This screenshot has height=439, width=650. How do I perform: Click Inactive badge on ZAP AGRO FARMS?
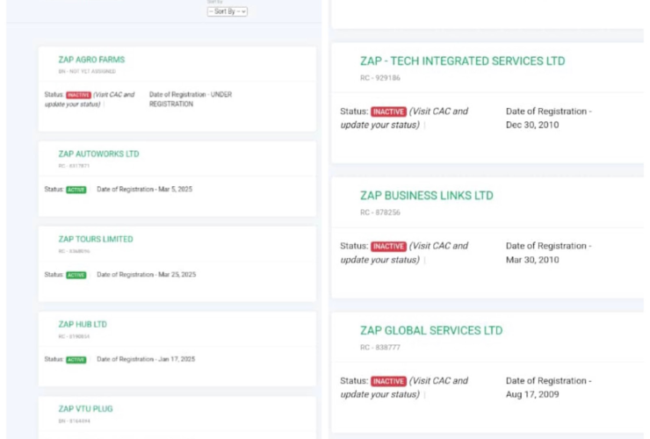click(78, 95)
